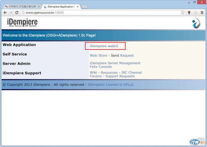207x147 pixels.
Task: Click the iDempiere swirl logo
Action: (x=196, y=23)
